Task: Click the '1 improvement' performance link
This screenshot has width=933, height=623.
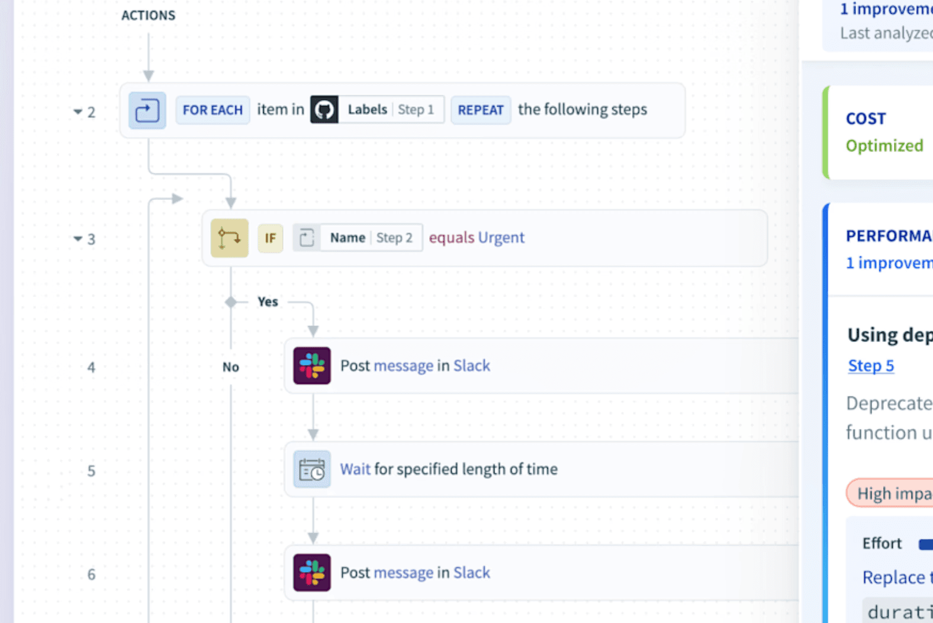Action: click(x=889, y=263)
